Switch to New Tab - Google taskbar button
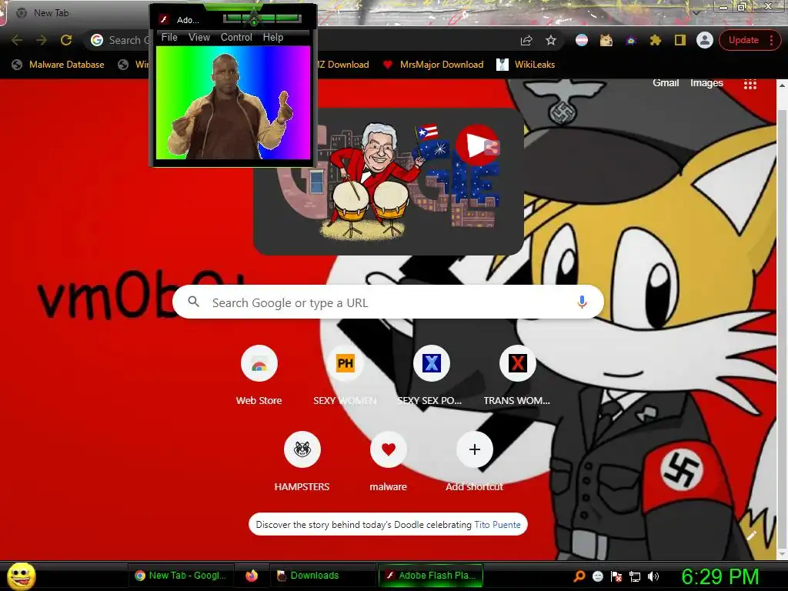The image size is (788, 591). pyautogui.click(x=181, y=576)
